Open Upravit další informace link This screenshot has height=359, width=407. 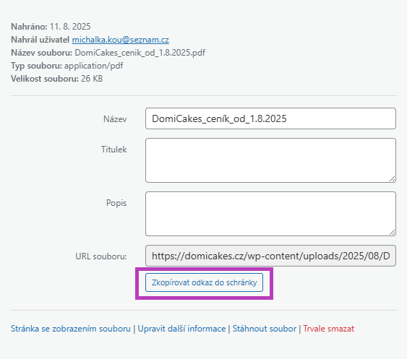(181, 329)
